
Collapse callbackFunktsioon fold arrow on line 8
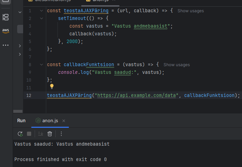tap(42, 65)
